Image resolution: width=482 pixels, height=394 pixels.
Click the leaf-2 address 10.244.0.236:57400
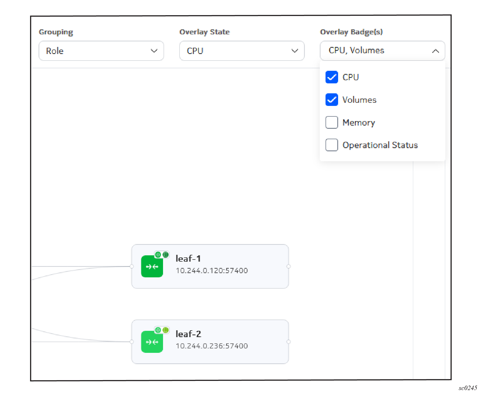tap(212, 346)
